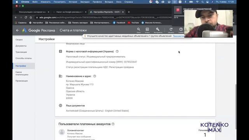
Task: Click the Форма с налоговой информацией heading
Action: [90, 51]
